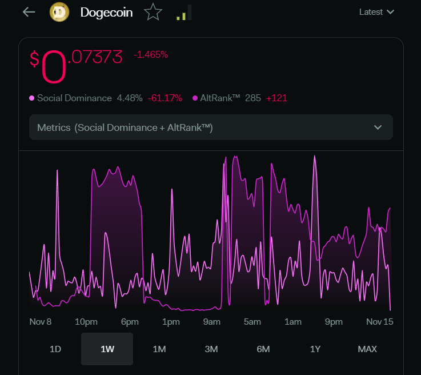Image resolution: width=421 pixels, height=375 pixels.
Task: Click the Nov 8 axis label
Action: (41, 321)
